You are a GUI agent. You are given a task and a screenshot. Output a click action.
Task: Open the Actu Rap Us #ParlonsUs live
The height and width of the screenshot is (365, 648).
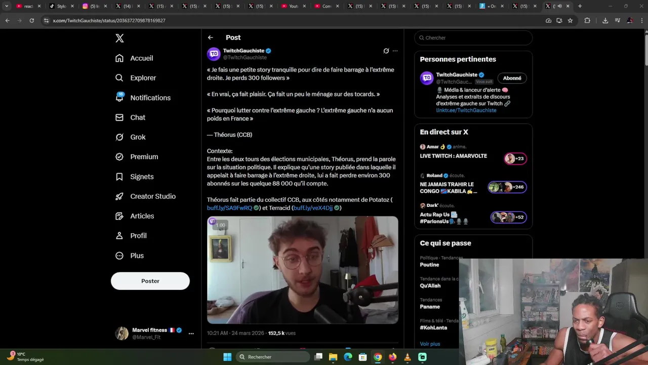pos(444,218)
